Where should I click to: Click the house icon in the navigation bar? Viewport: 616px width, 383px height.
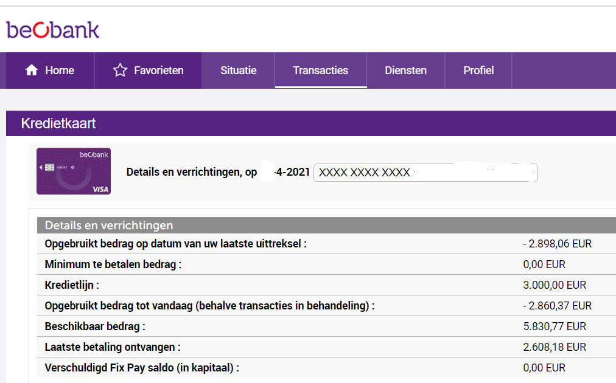pyautogui.click(x=32, y=71)
